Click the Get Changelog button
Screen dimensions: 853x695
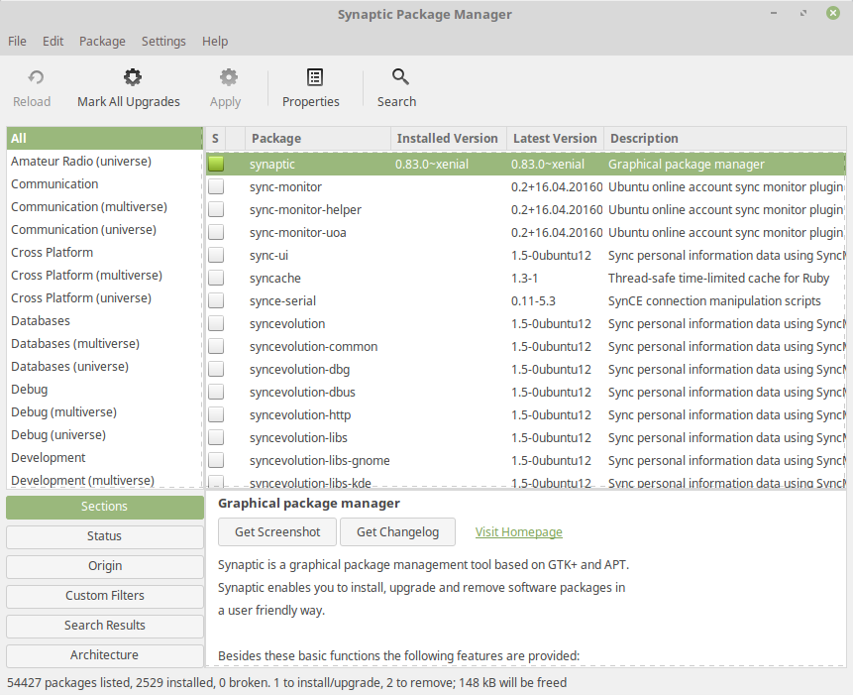[x=397, y=531]
